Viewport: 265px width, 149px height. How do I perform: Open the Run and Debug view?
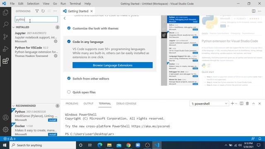[x=5, y=49]
